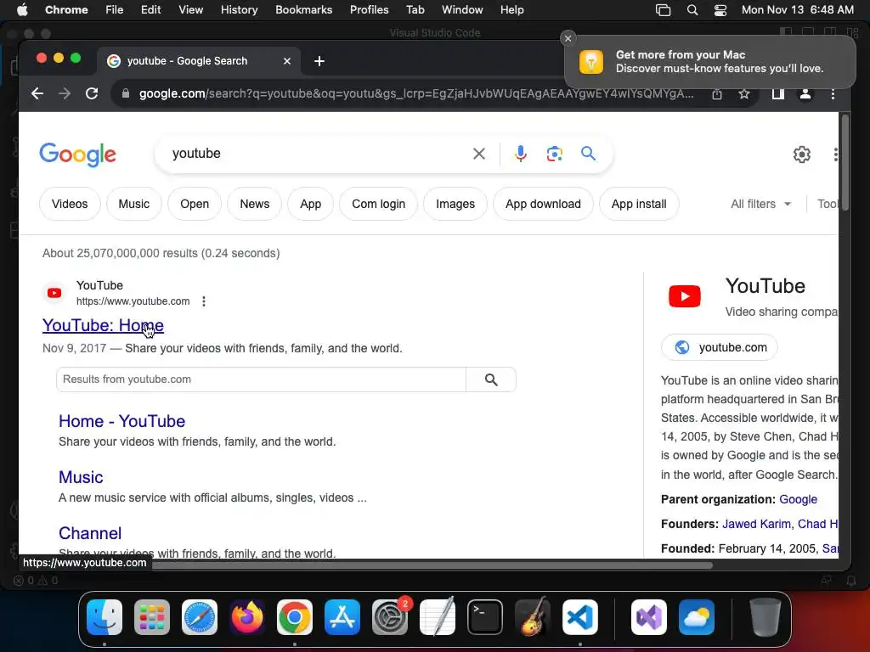Start voice search with microphone icon

[x=521, y=154]
